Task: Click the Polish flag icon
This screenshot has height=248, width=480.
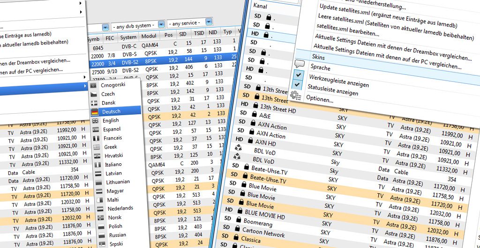Action: [x=101, y=227]
